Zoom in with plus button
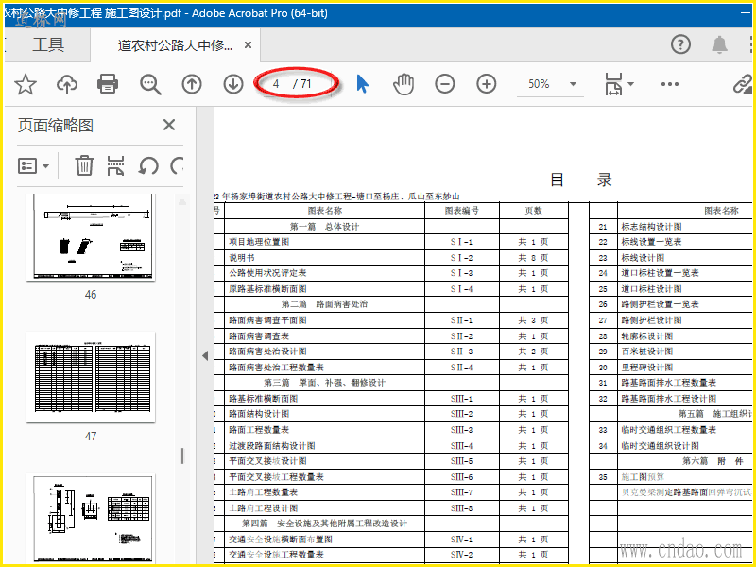Screen dimensions: 756x567 pyautogui.click(x=487, y=84)
